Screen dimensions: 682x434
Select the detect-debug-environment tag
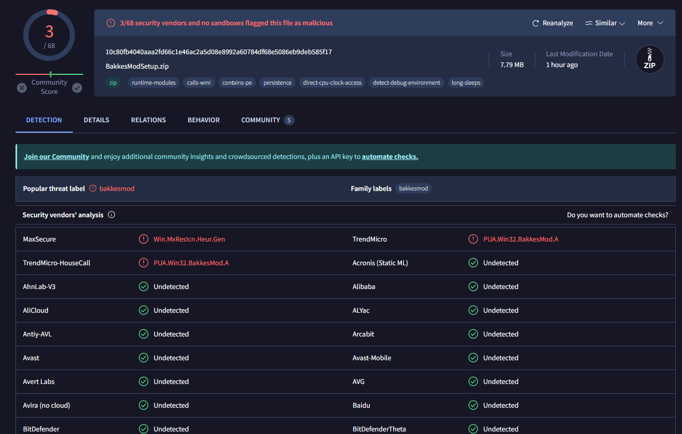[x=407, y=83]
